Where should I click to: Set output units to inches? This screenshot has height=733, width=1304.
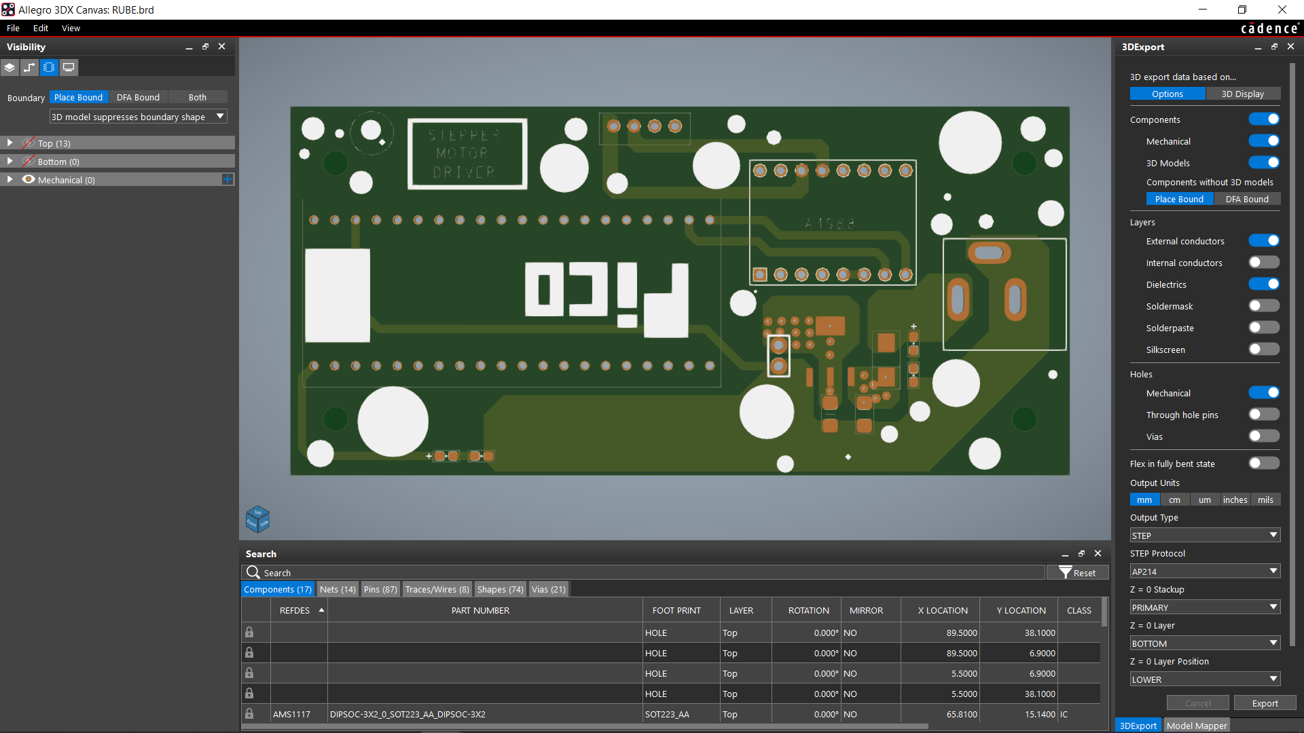point(1235,500)
